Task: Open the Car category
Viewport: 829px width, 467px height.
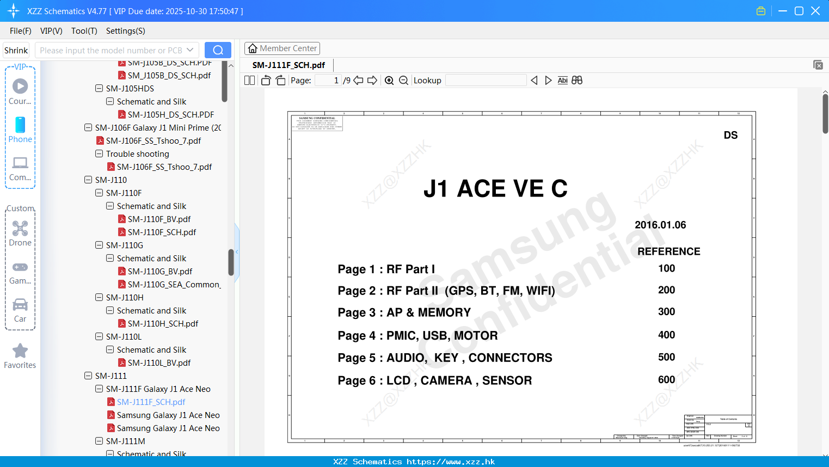Action: [20, 310]
